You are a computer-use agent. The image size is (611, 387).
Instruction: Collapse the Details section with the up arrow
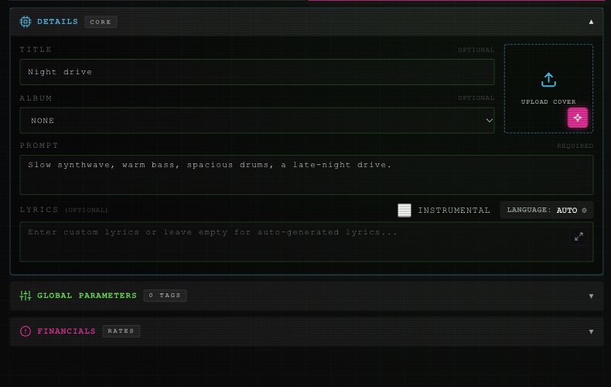pos(591,22)
